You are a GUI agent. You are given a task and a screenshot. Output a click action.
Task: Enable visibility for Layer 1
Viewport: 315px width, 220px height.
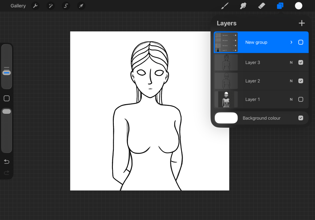[x=301, y=99]
